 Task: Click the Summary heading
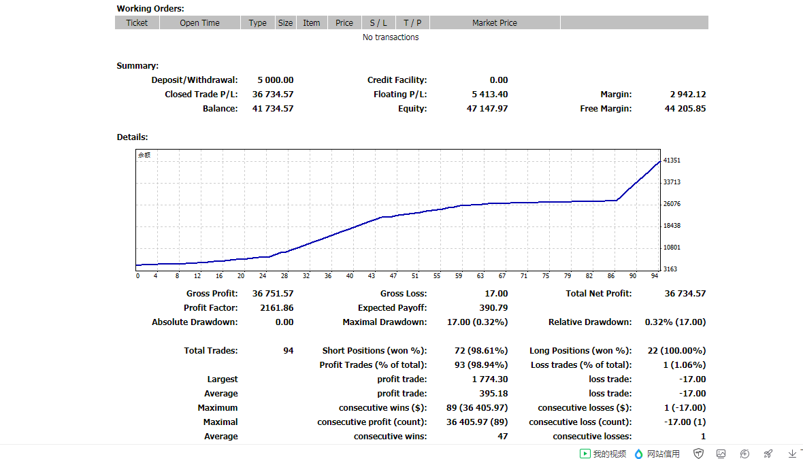(137, 66)
